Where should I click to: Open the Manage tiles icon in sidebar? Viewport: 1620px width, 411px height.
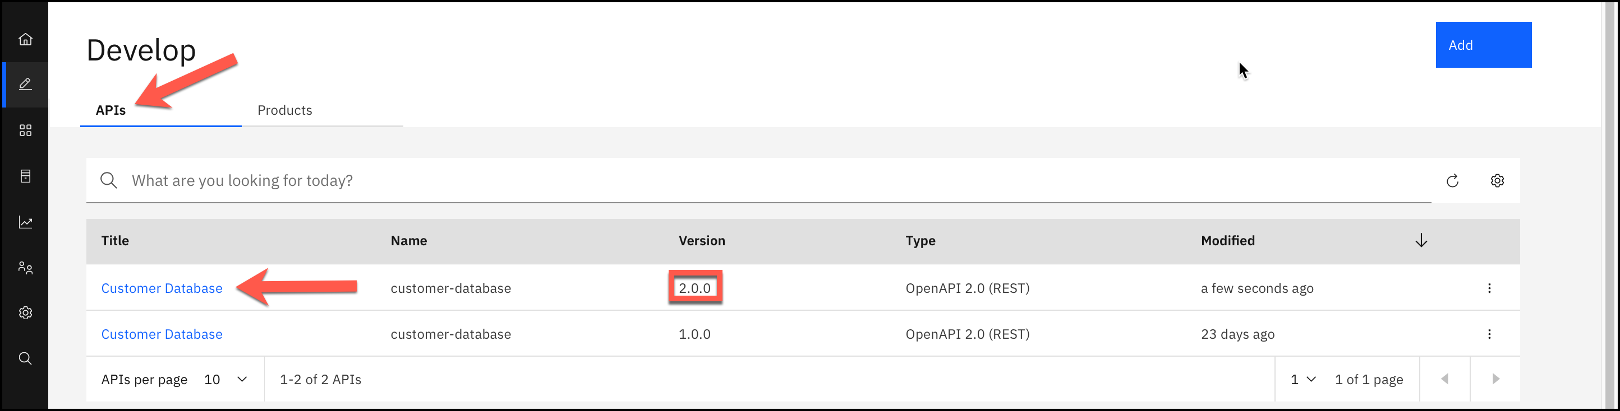pos(25,130)
